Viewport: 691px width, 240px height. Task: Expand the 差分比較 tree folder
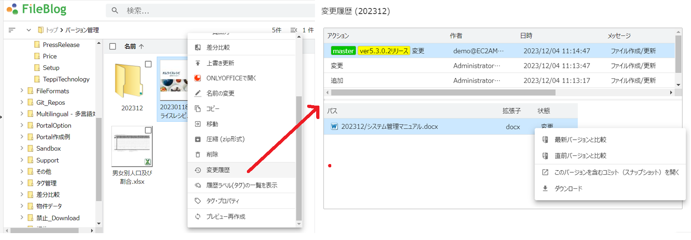point(22,195)
